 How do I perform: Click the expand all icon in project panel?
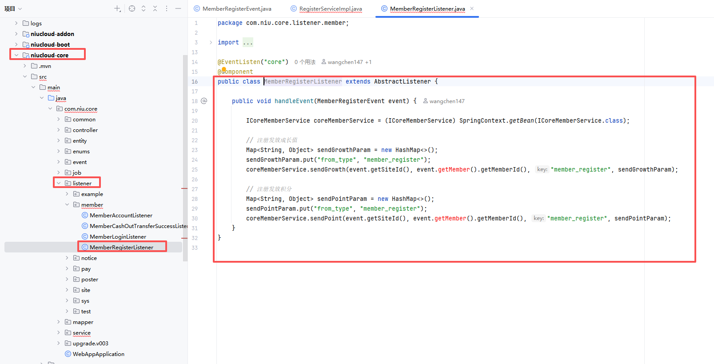[144, 8]
